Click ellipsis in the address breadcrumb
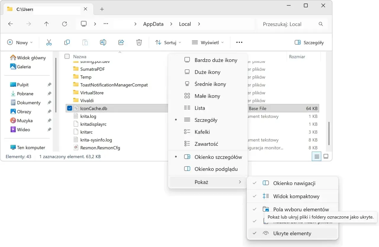 tap(106, 24)
